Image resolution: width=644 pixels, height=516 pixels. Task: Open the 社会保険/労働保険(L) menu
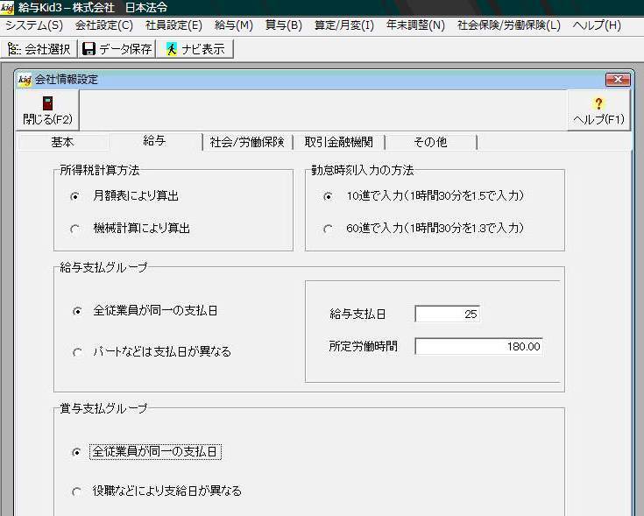tap(509, 25)
